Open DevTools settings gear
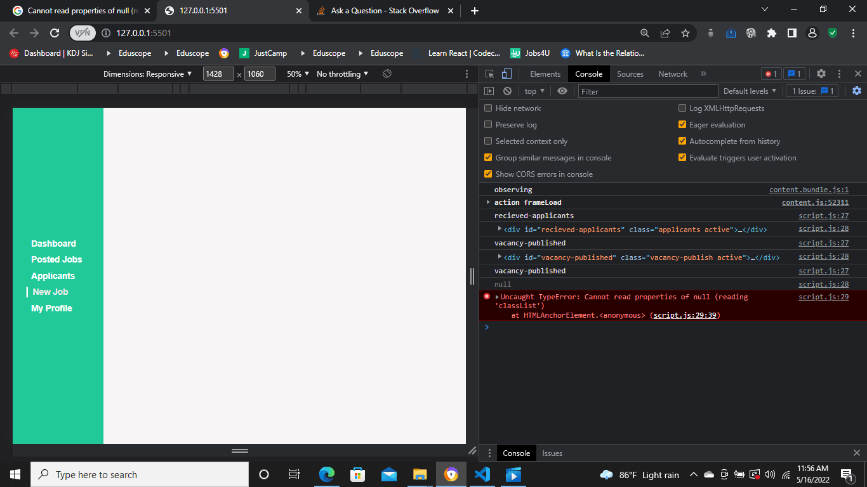The image size is (867, 487). [821, 74]
